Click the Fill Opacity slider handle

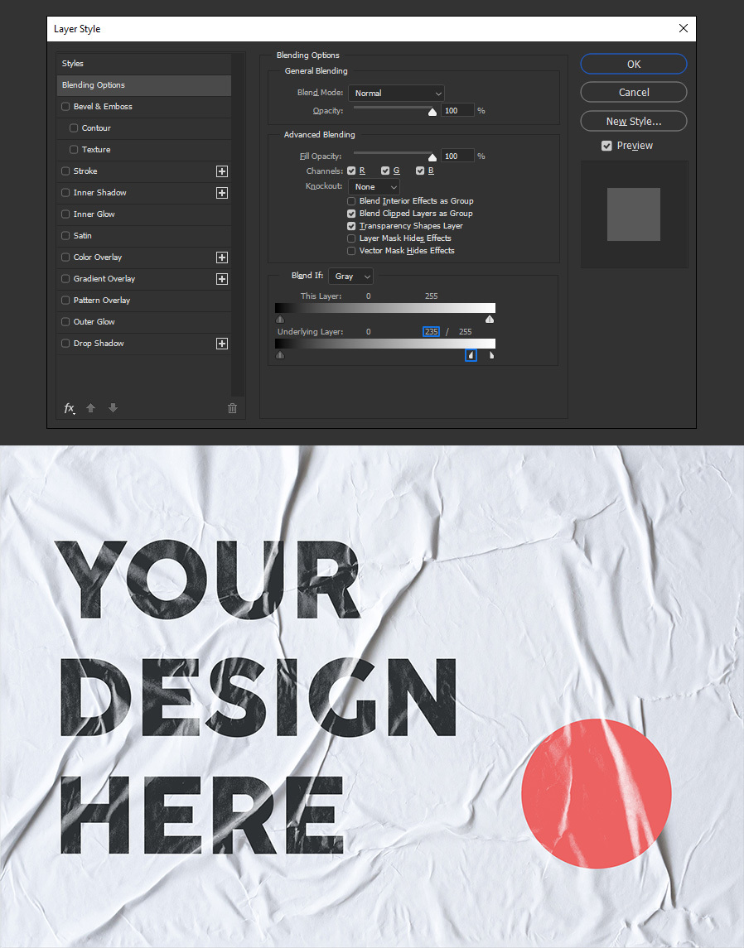[432, 157]
